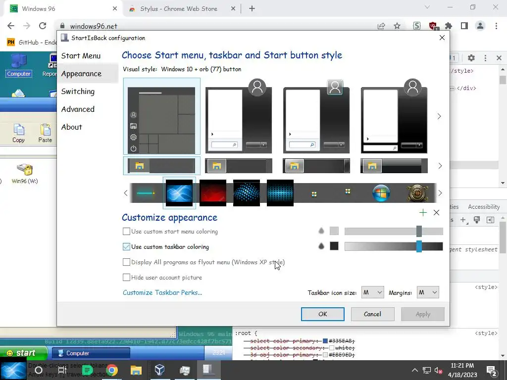Check Hide user account picture
Image resolution: width=507 pixels, height=380 pixels.
[x=126, y=277]
